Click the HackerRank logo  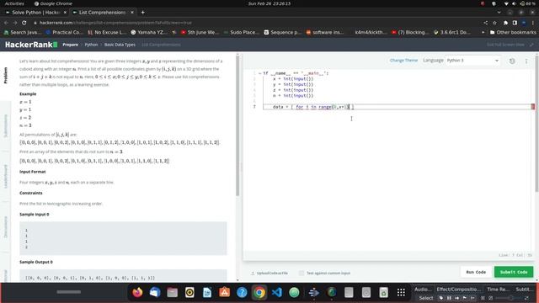pyautogui.click(x=31, y=45)
